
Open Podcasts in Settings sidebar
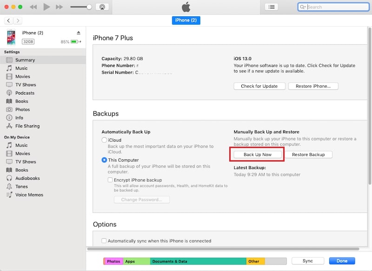coord(25,93)
